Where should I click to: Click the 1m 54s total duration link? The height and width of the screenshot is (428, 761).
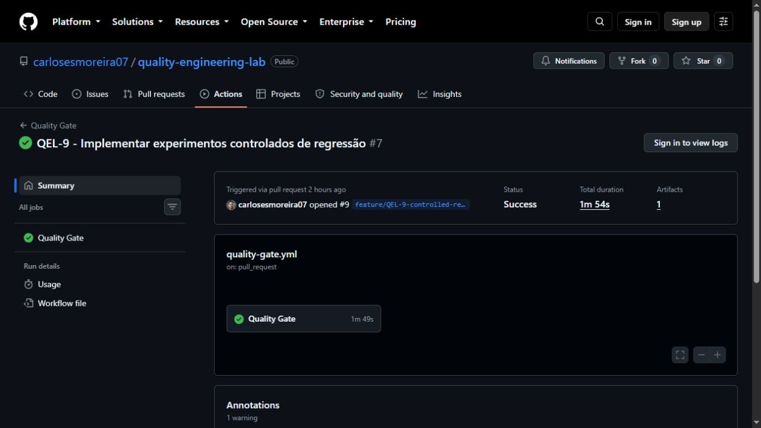tap(594, 205)
